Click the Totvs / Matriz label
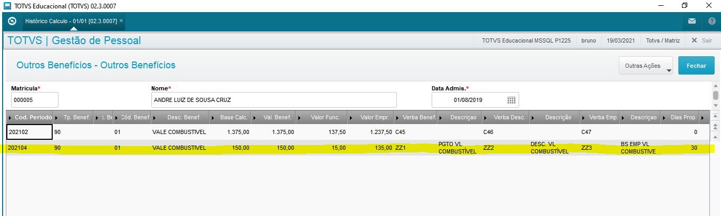This screenshot has width=721, height=216. point(662,40)
